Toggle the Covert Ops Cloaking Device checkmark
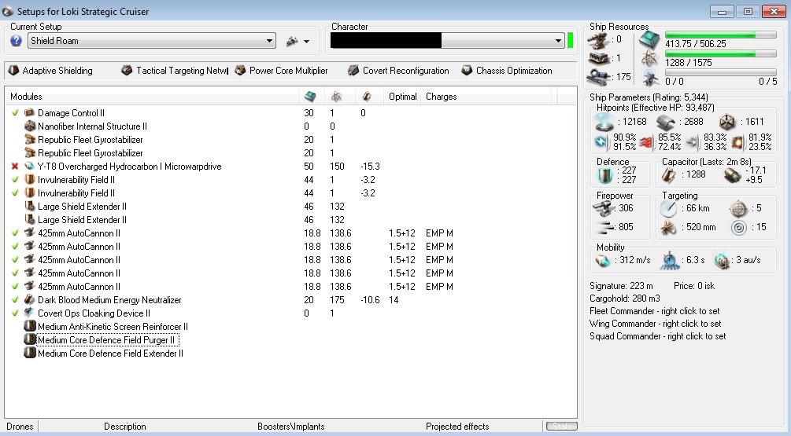 coord(15,313)
